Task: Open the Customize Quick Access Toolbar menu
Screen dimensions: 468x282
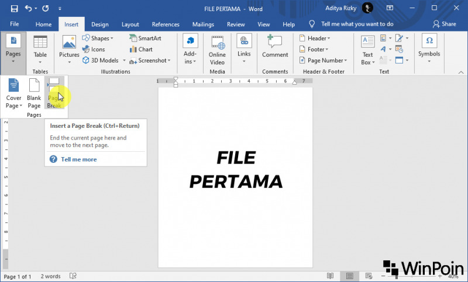Action: click(x=60, y=9)
